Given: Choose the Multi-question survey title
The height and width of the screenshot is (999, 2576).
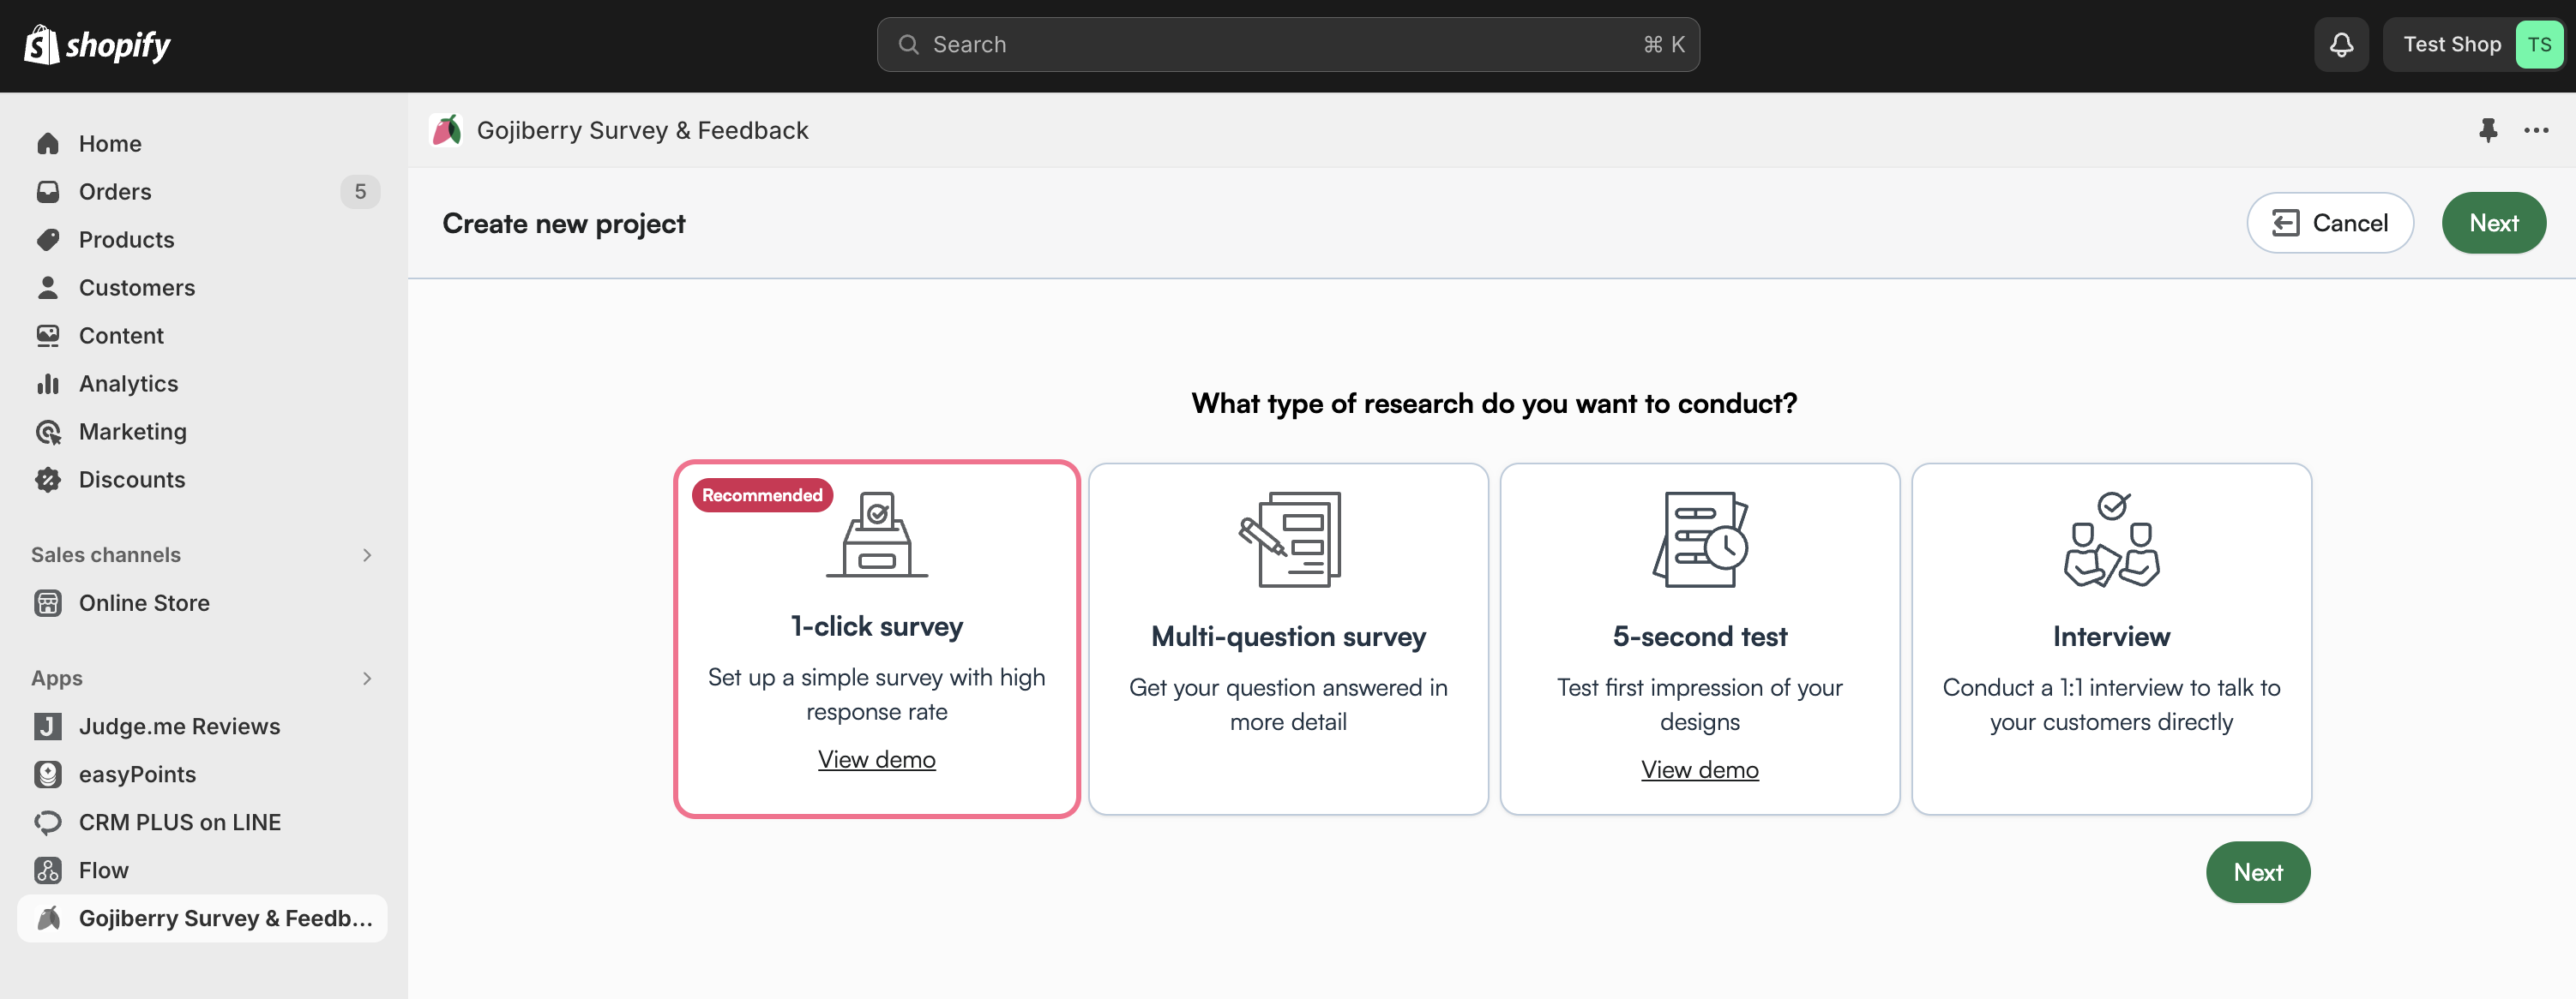Looking at the screenshot, I should 1289,637.
